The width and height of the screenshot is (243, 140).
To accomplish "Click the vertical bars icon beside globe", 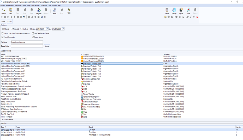I will coord(38,17).
